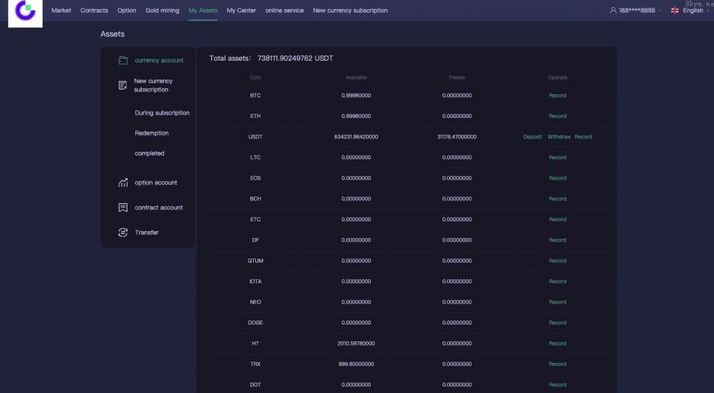Screen dimensions: 714x393
Task: Select Redemption in sidebar
Action: point(151,133)
